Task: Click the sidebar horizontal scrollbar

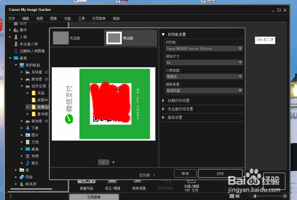Action: coord(31,189)
